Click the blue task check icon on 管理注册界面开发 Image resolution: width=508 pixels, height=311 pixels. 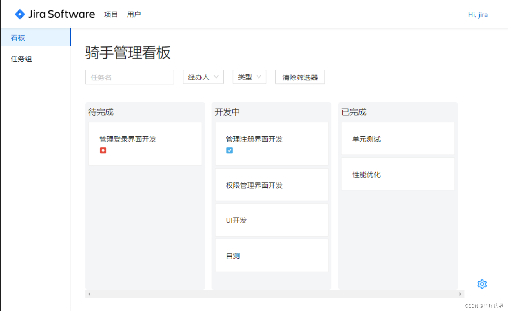click(x=229, y=151)
